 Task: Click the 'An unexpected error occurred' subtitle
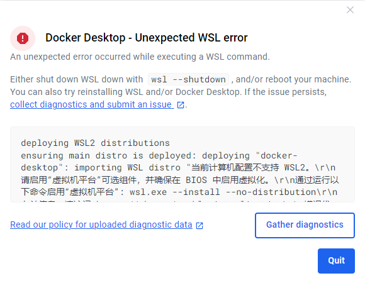pyautogui.click(x=140, y=57)
